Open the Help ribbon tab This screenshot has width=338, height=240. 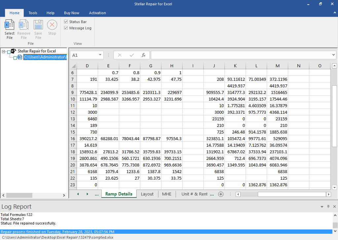pos(51,13)
